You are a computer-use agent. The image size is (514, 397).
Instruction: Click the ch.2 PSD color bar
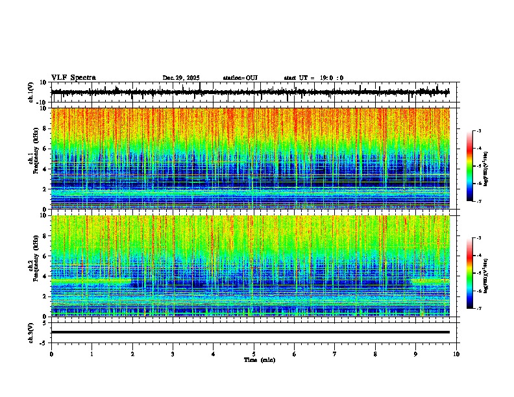(x=469, y=273)
